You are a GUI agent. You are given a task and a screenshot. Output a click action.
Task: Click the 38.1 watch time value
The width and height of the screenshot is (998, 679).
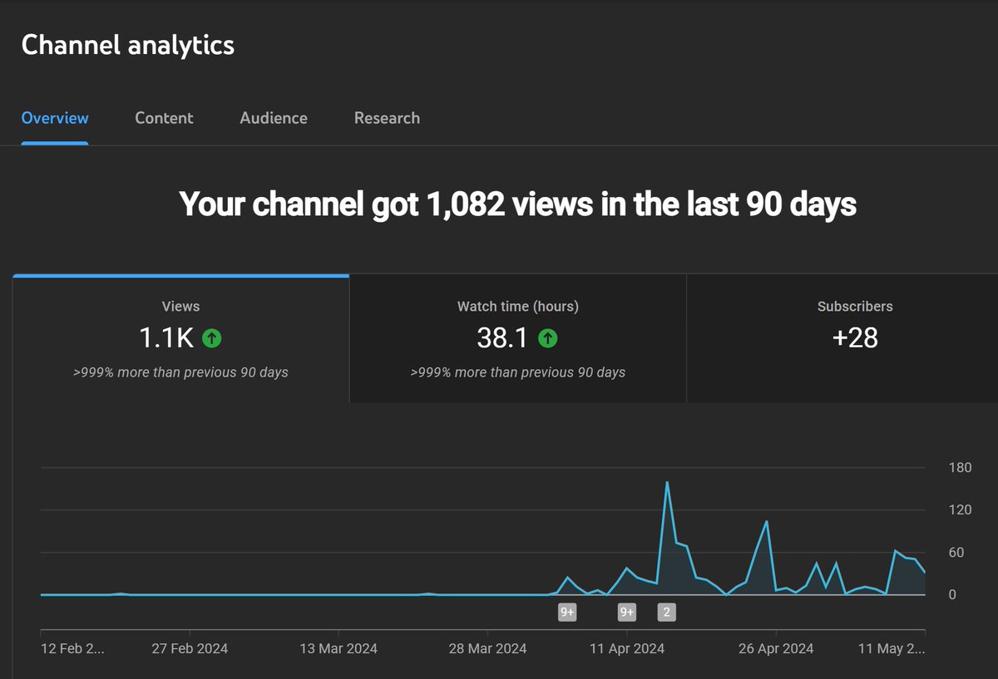click(504, 338)
